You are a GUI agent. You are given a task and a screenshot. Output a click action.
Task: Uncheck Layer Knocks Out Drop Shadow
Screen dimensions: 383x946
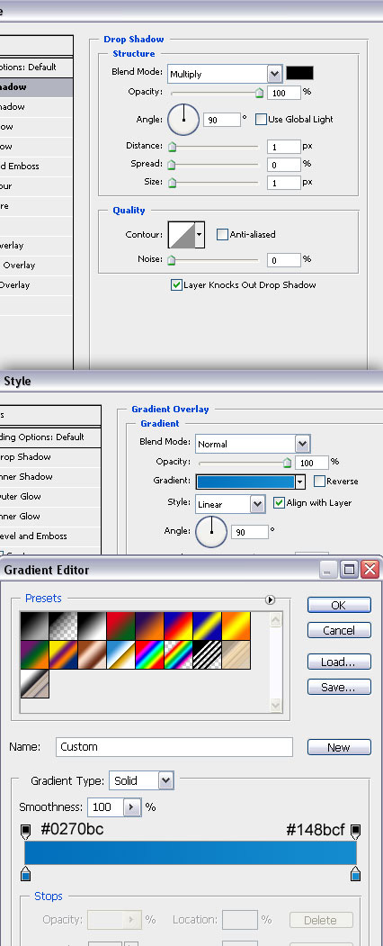pos(176,284)
